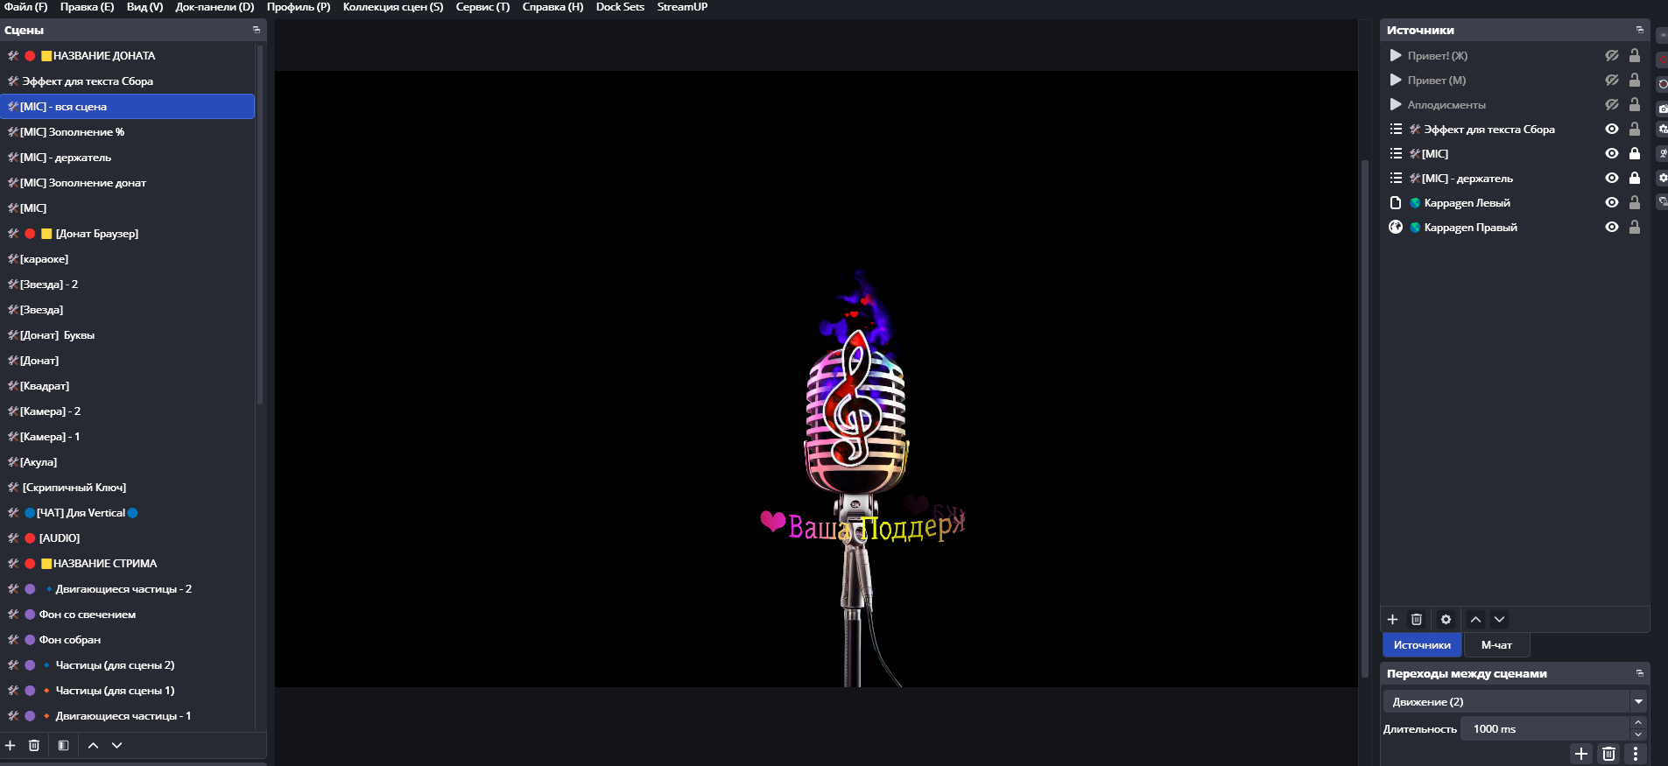Add a new source with plus icon
This screenshot has height=766, width=1668.
pos(1392,619)
